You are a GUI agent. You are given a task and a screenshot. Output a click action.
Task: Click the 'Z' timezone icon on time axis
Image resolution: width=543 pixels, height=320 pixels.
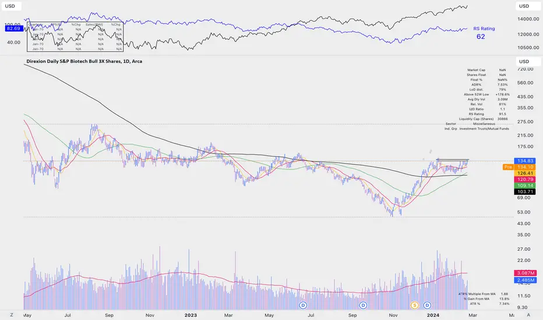pyautogui.click(x=12, y=315)
